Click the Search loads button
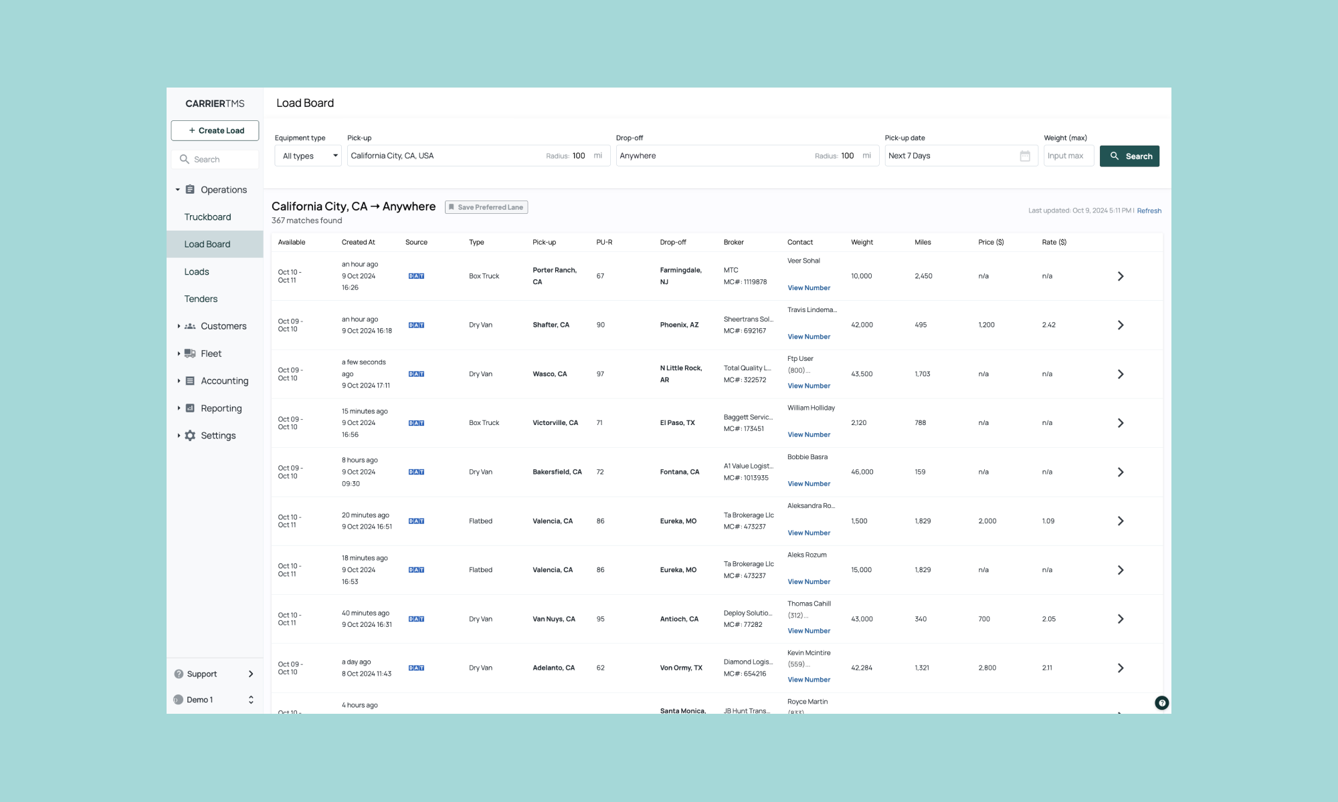 [x=1129, y=156]
